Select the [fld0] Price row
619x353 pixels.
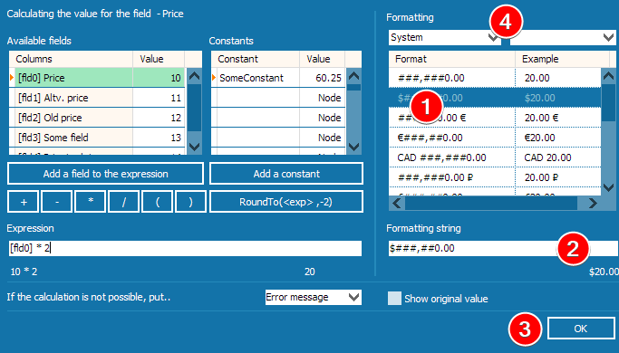coord(97,78)
